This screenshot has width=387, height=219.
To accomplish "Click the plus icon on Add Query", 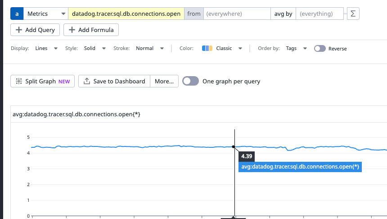I will 19,30.
